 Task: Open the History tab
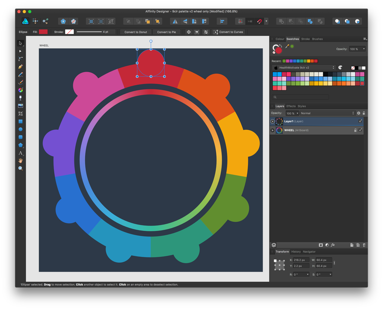(x=296, y=251)
